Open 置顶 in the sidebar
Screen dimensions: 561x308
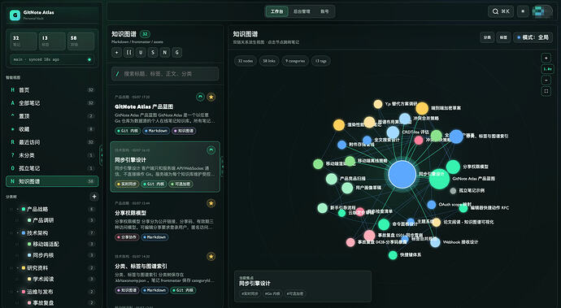pos(52,116)
